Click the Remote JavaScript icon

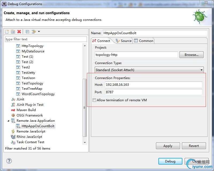tap(13, 131)
